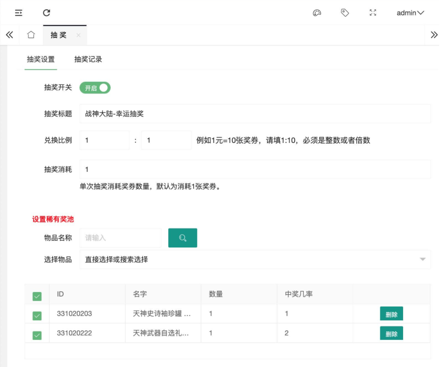Image resolution: width=442 pixels, height=367 pixels.
Task: Uncheck the select-all header checkbox
Action: (37, 297)
